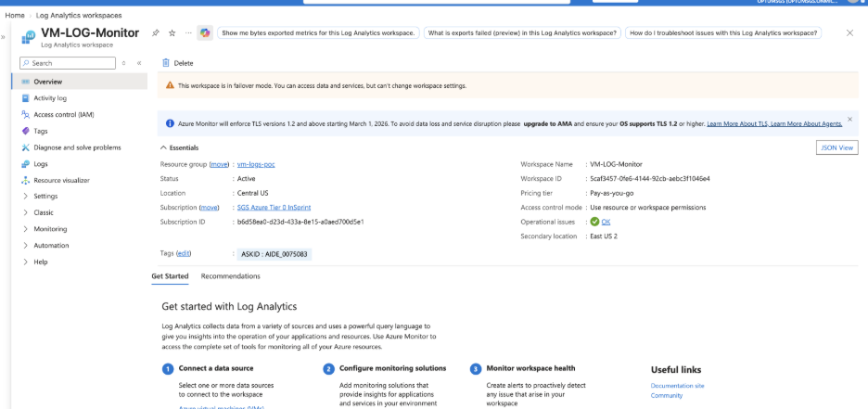Image resolution: width=868 pixels, height=409 pixels.
Task: Expand the Settings menu group
Action: point(25,197)
